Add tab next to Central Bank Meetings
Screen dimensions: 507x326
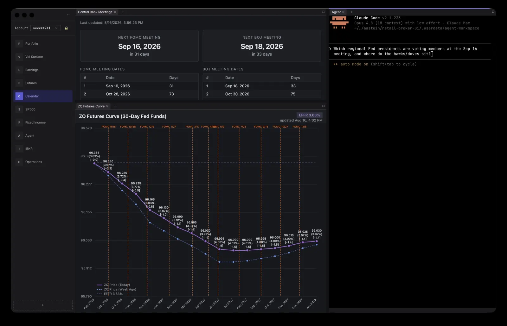123,12
